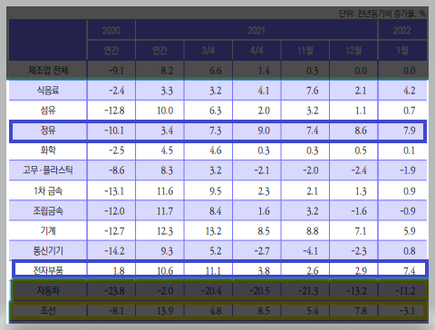Click 0.1 in the 화학 row

pos(410,150)
